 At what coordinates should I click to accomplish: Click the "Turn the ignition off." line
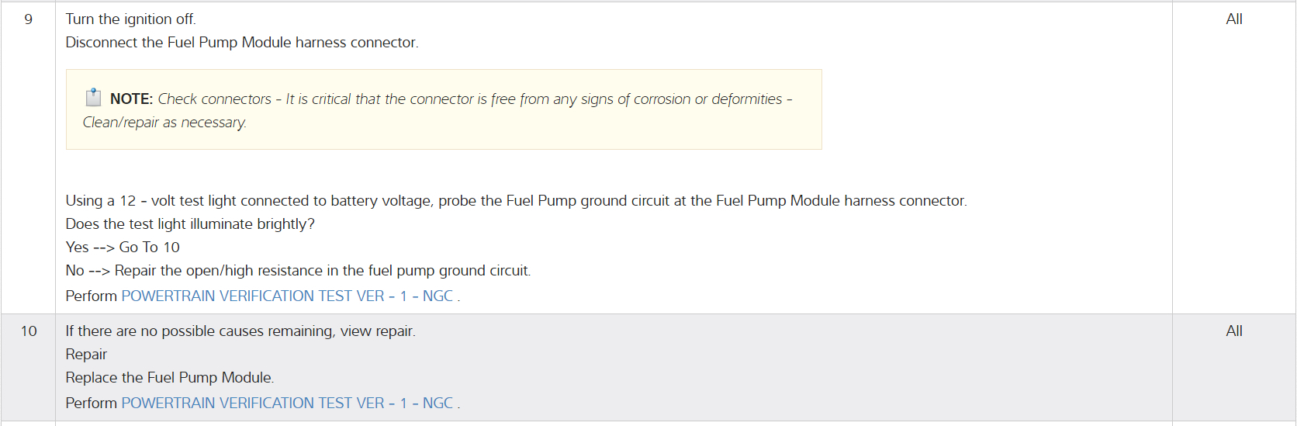coord(130,19)
